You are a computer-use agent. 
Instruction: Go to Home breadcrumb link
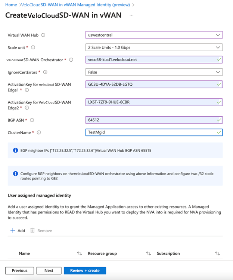[11, 4]
